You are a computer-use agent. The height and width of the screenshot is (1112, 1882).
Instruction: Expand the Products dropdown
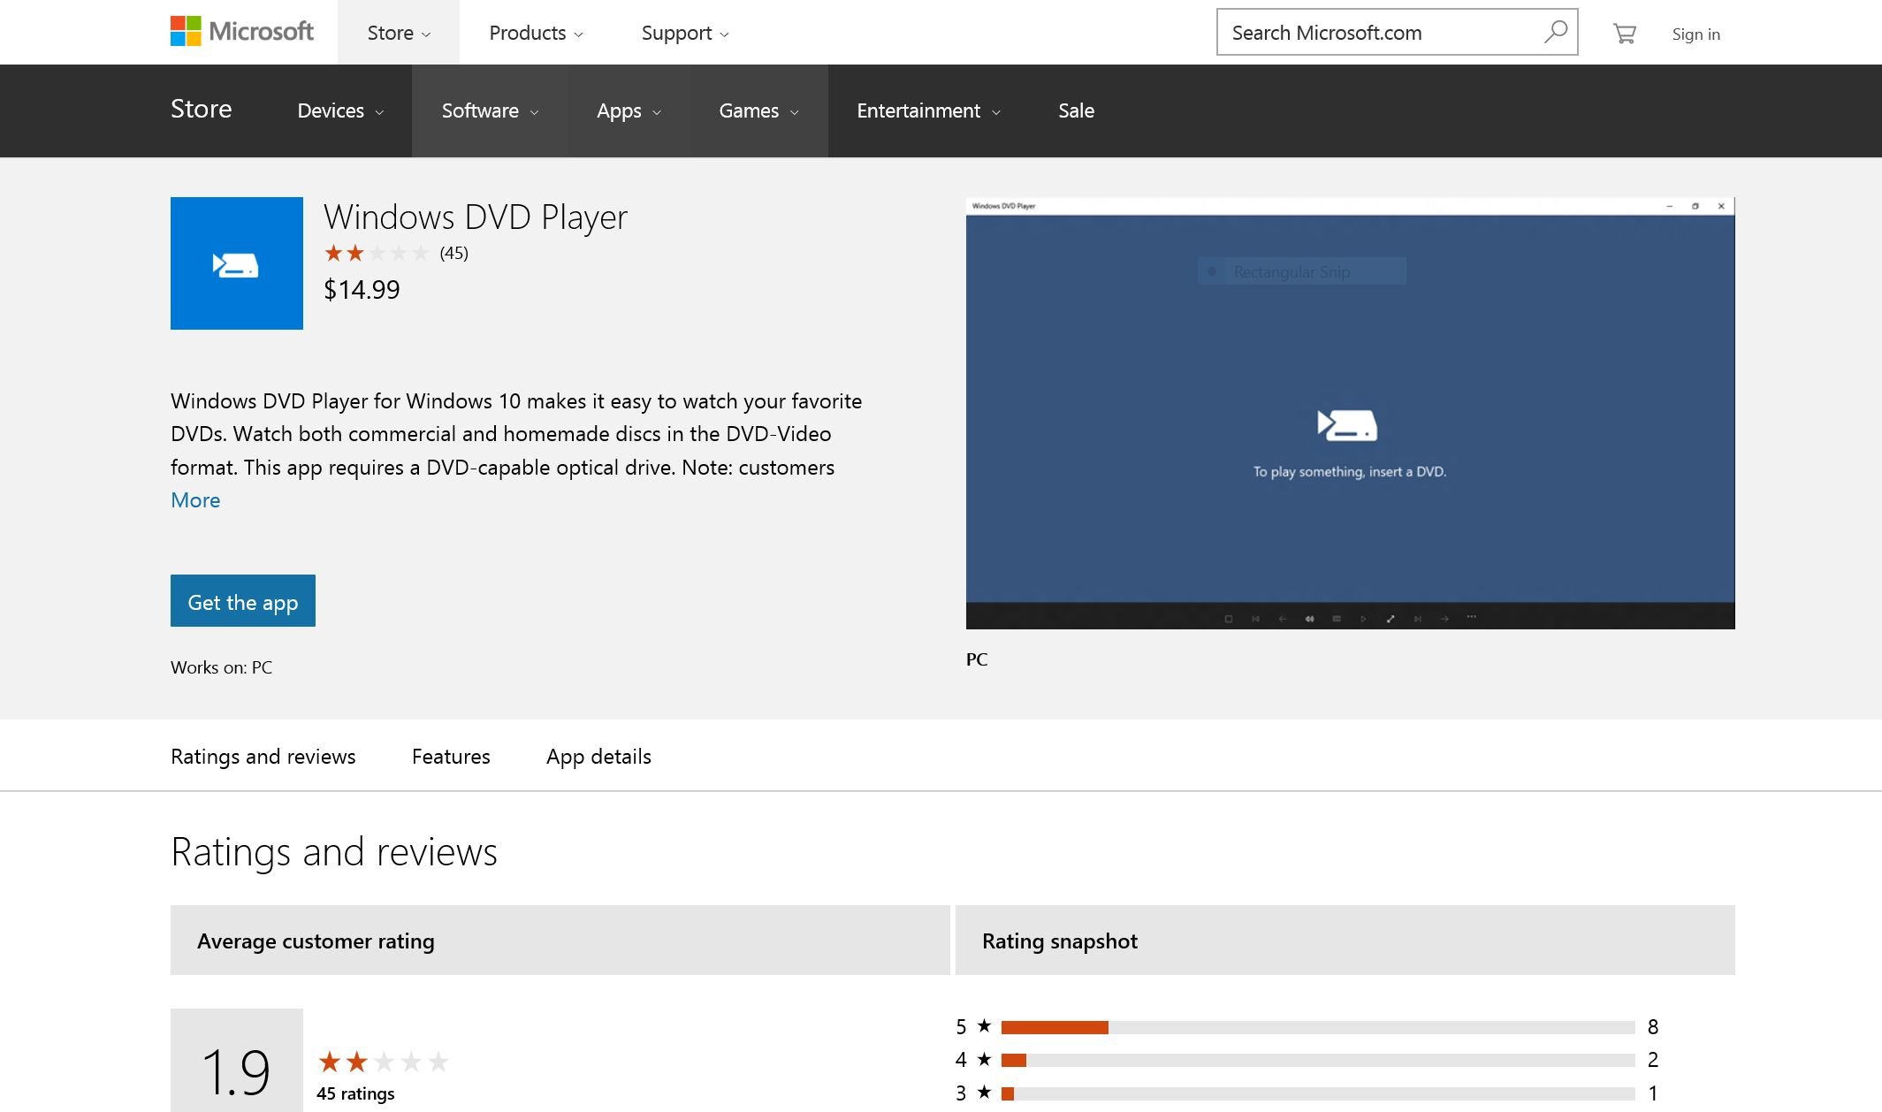[536, 33]
